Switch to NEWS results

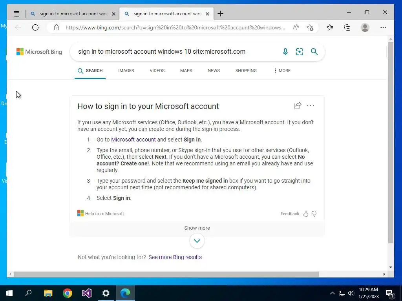[214, 71]
